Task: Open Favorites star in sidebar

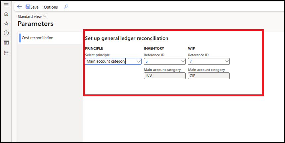Action: (x=6, y=24)
